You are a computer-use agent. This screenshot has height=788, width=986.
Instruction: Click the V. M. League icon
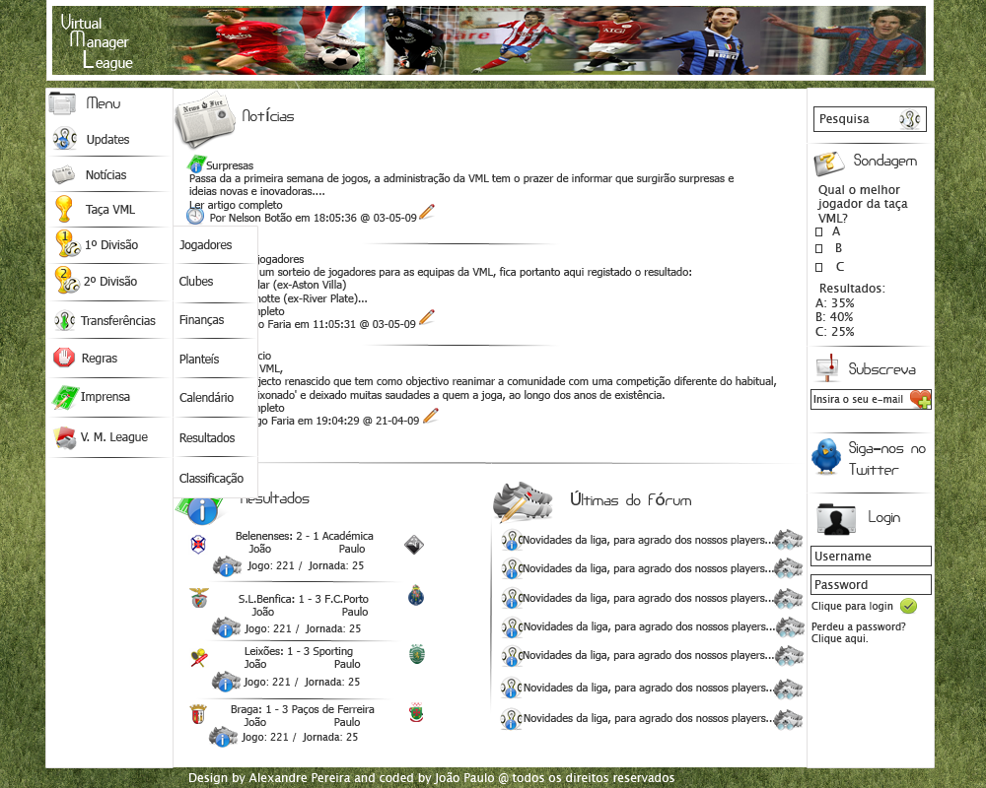tap(64, 437)
